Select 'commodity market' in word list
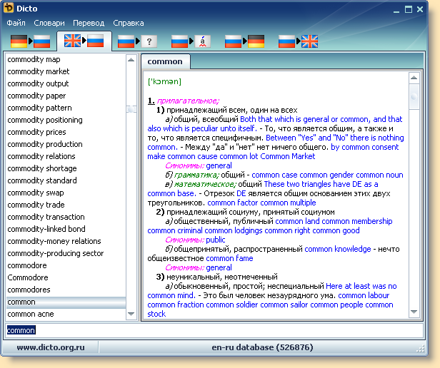 (x=39, y=71)
